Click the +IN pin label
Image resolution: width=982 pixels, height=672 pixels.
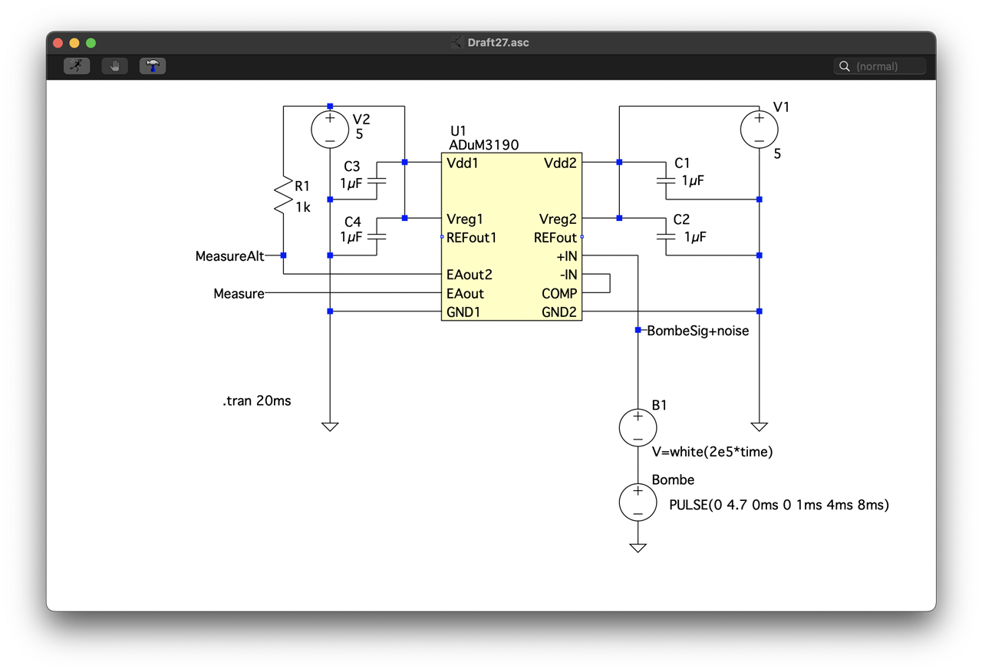(x=566, y=256)
